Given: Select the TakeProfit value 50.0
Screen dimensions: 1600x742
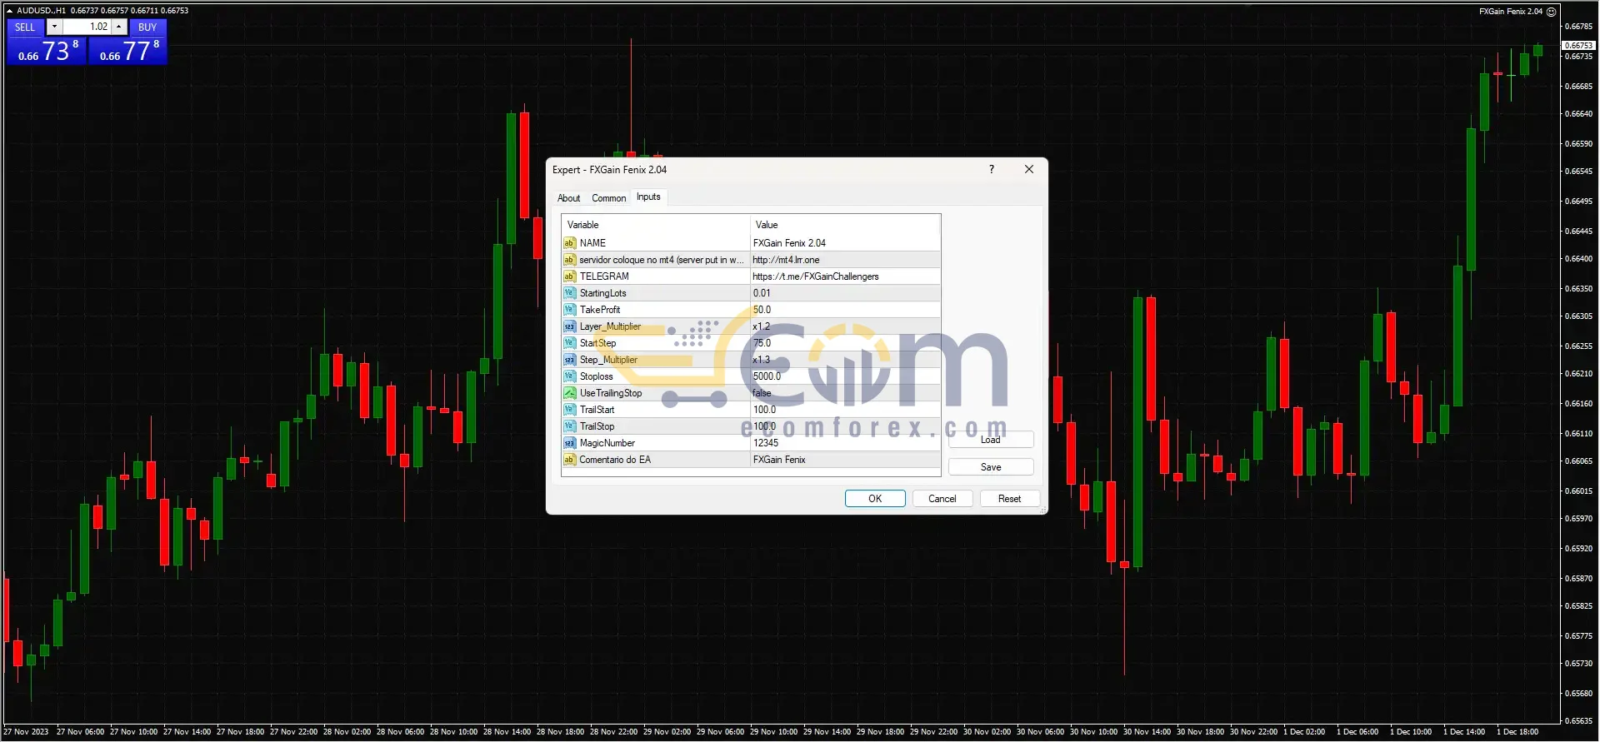Looking at the screenshot, I should click(762, 310).
